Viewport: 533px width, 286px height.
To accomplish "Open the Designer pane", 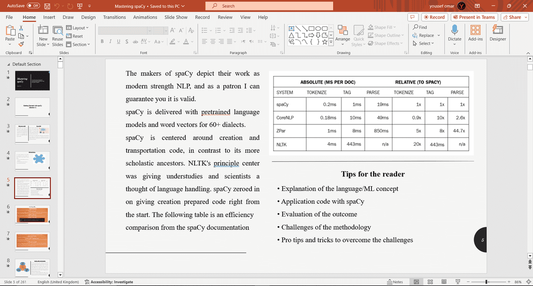I will 498,33.
